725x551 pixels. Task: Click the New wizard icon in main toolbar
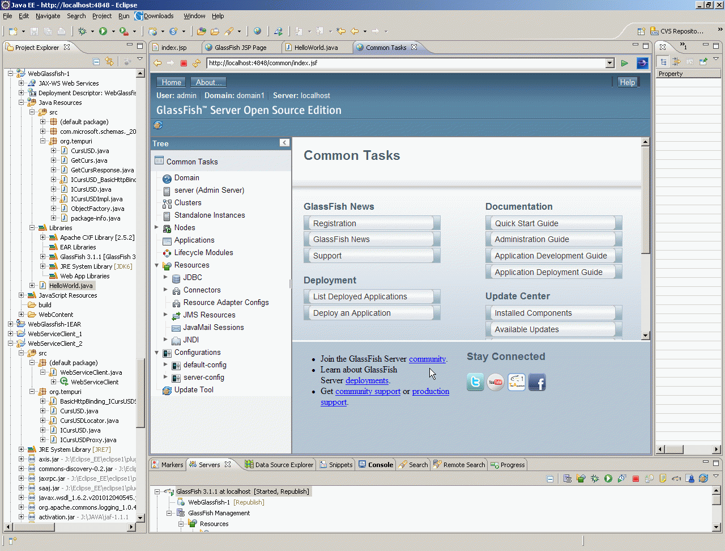click(x=12, y=31)
